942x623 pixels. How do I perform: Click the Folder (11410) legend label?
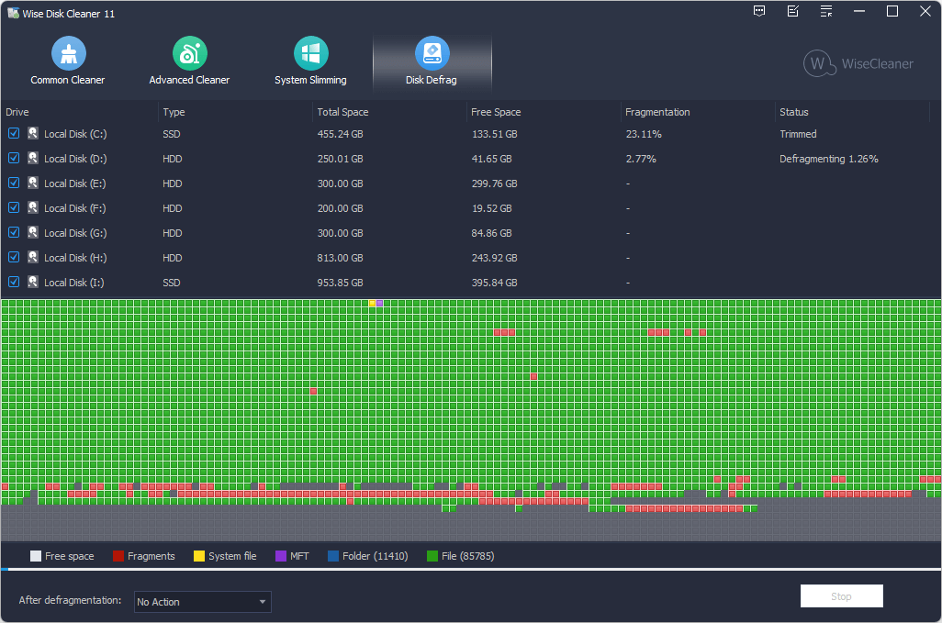[x=375, y=556]
